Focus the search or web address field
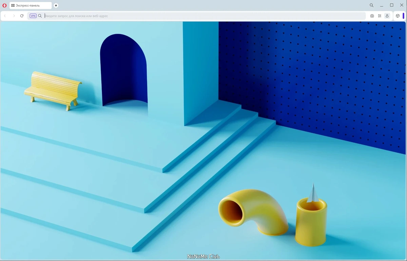Screen dimensions: 407x261 [203, 16]
